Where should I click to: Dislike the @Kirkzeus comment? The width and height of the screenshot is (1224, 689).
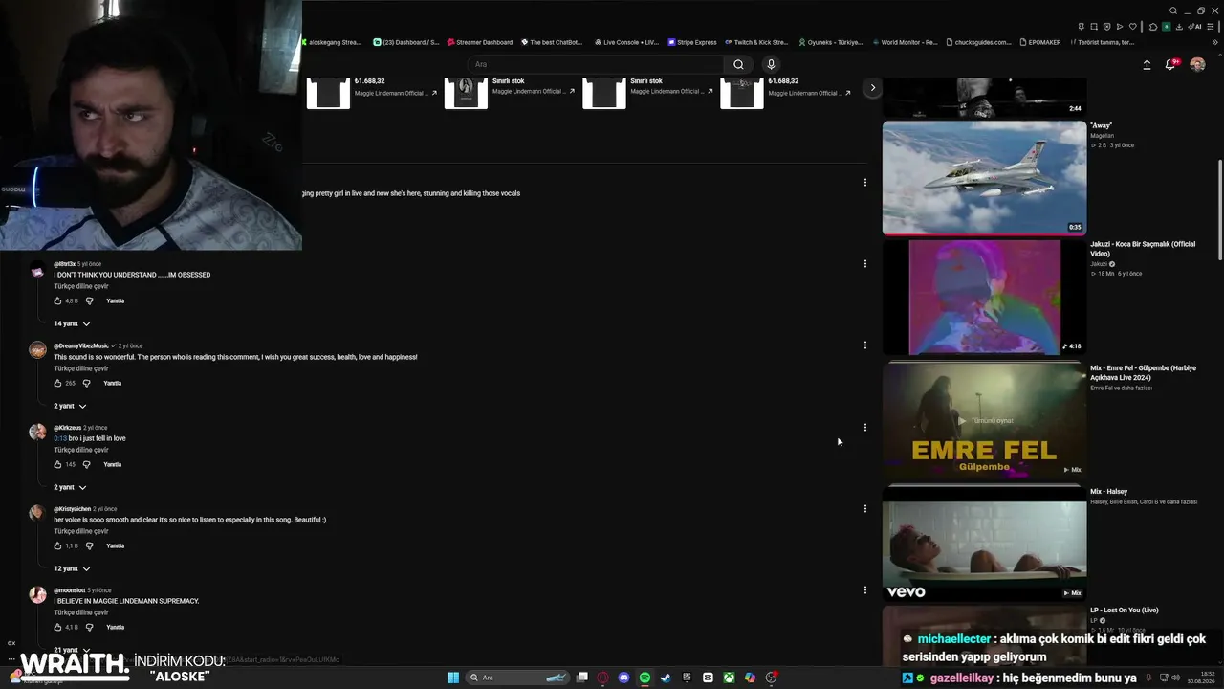coord(86,464)
